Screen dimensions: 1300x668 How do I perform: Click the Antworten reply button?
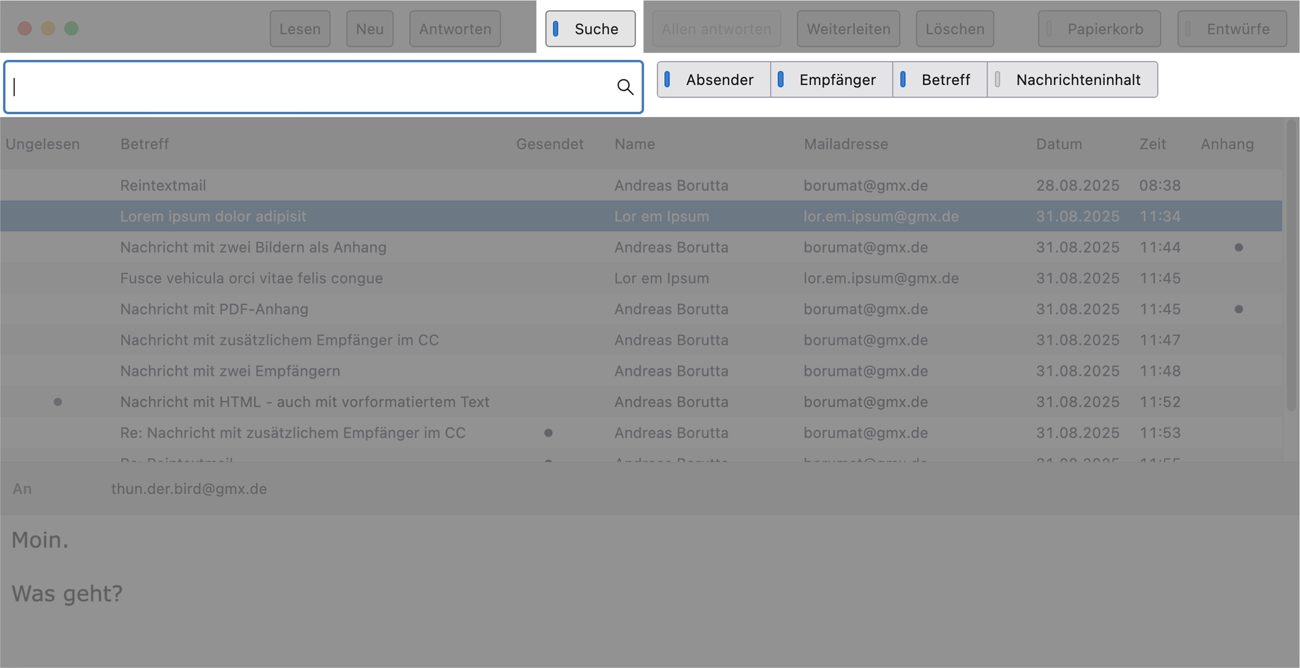pyautogui.click(x=455, y=29)
